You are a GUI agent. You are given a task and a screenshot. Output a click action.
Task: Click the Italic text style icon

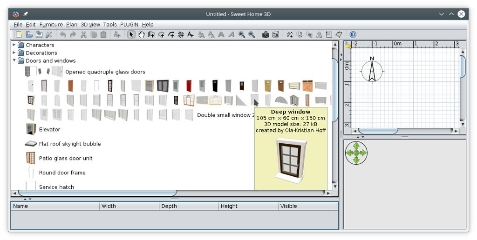point(231,34)
